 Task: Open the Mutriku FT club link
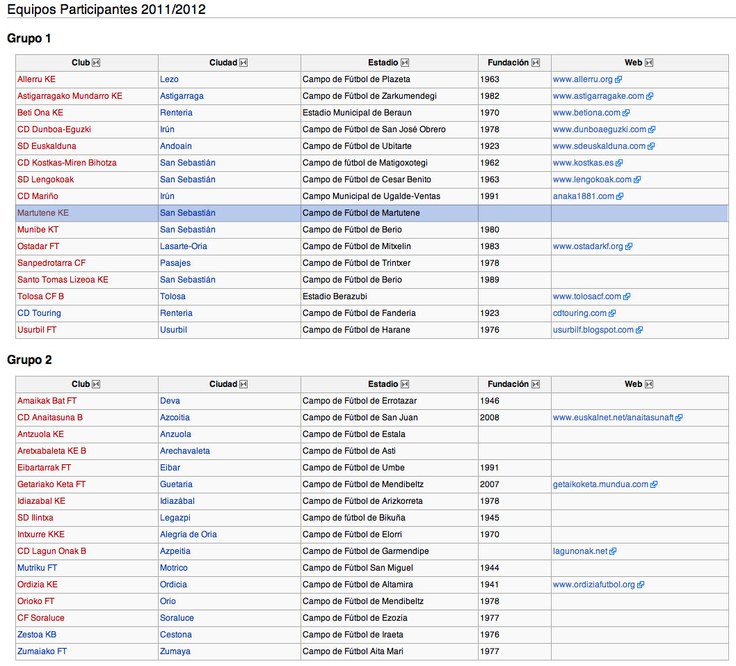[x=38, y=568]
